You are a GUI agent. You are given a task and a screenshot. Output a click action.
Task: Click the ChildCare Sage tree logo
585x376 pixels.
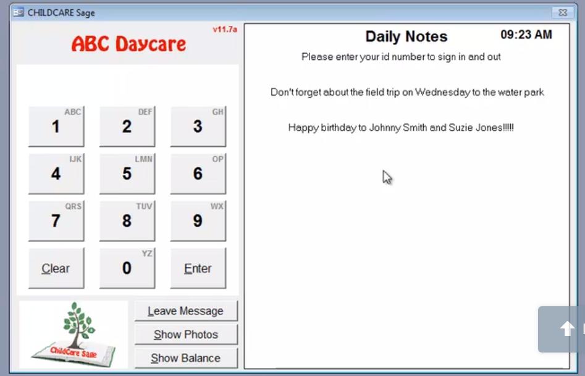coord(74,335)
